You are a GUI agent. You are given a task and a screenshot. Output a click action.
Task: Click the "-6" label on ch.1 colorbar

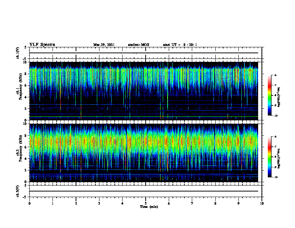(275, 75)
